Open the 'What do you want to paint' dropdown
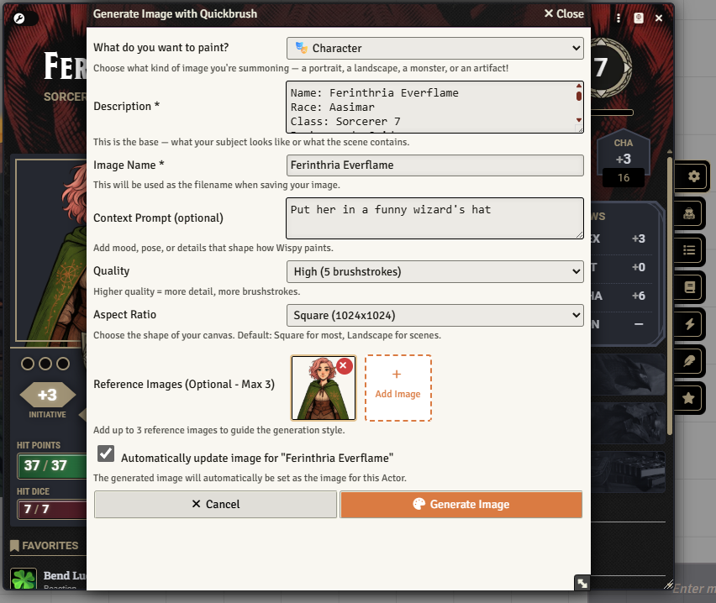716x603 pixels. (434, 48)
